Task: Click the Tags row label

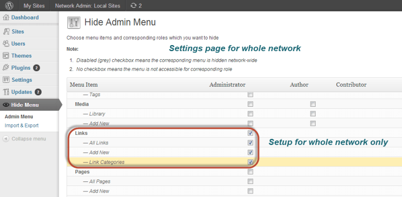Action: tap(91, 95)
